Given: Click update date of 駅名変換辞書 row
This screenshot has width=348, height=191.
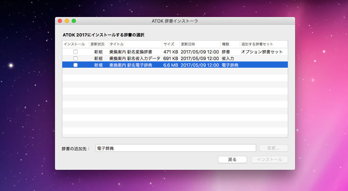Looking at the screenshot, I should (200, 52).
